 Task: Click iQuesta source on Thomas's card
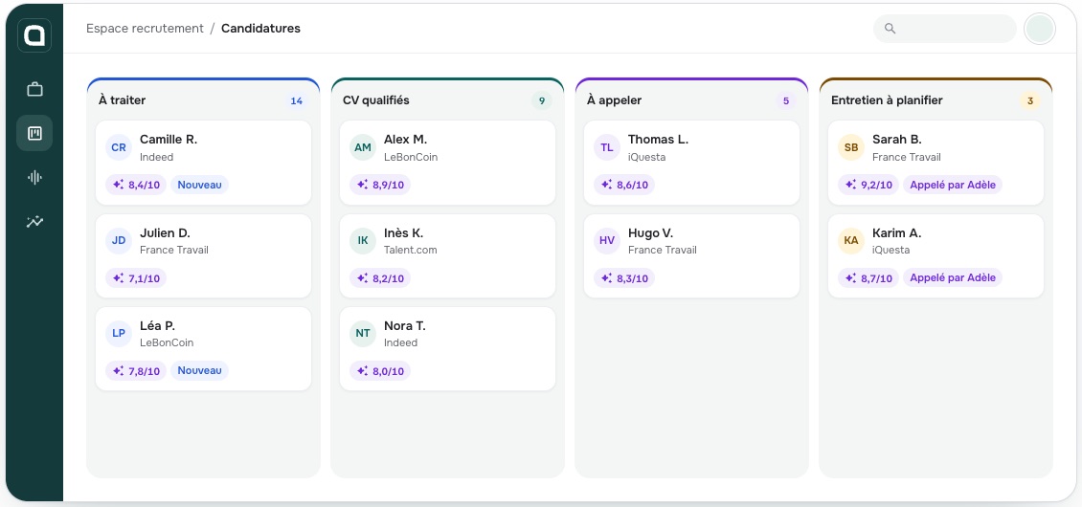pyautogui.click(x=646, y=157)
